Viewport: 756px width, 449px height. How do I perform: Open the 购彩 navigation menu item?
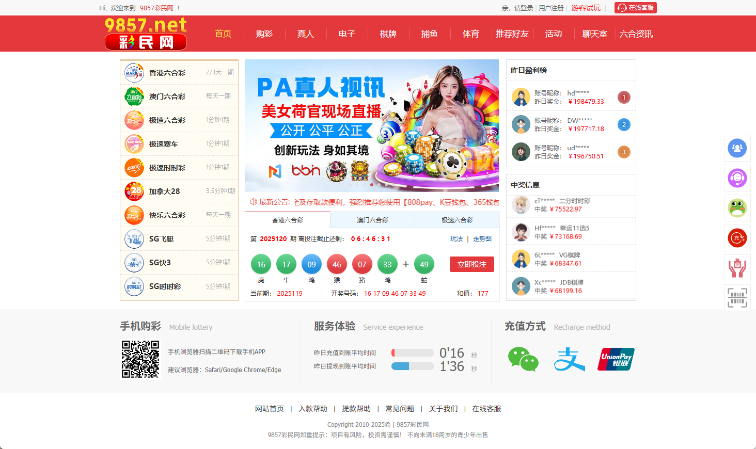pyautogui.click(x=264, y=34)
